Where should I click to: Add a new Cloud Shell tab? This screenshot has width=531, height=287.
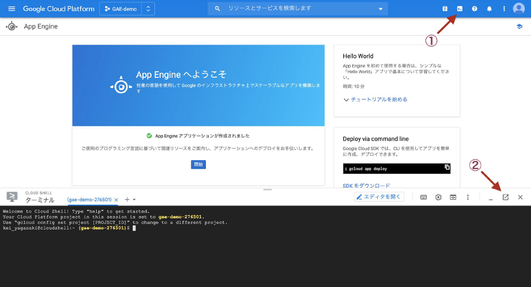click(127, 199)
